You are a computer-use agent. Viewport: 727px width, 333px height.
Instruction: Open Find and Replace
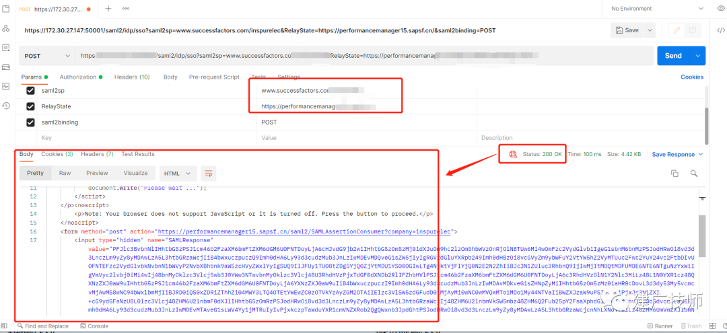pos(42,326)
